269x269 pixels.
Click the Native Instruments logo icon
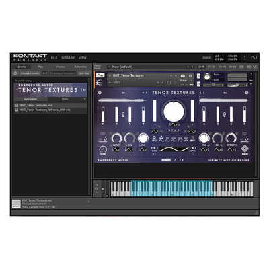point(254,58)
